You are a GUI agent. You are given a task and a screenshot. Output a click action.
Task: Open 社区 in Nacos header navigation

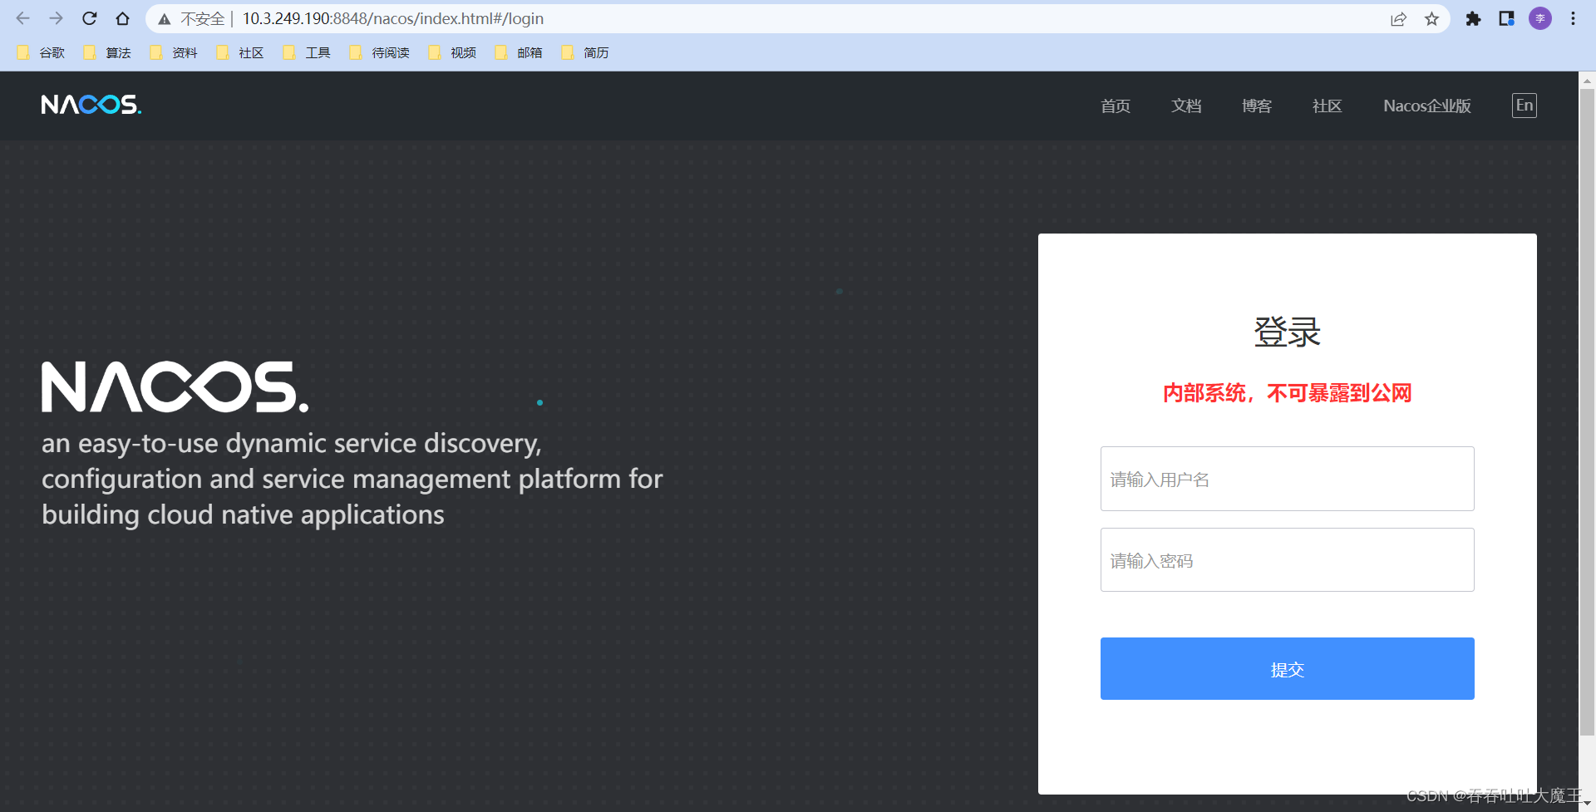click(x=1328, y=106)
